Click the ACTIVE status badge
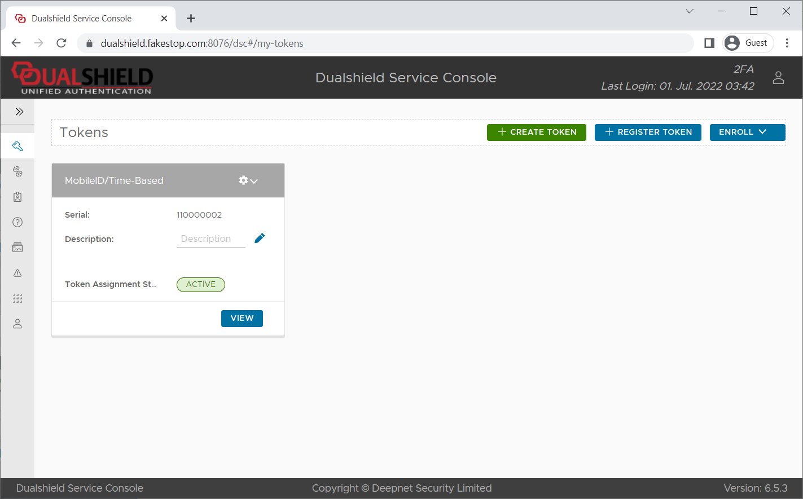This screenshot has height=499, width=803. point(201,285)
